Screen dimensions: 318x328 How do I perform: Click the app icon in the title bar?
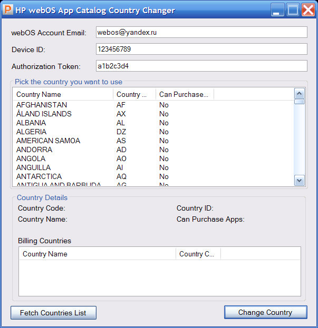(8, 10)
